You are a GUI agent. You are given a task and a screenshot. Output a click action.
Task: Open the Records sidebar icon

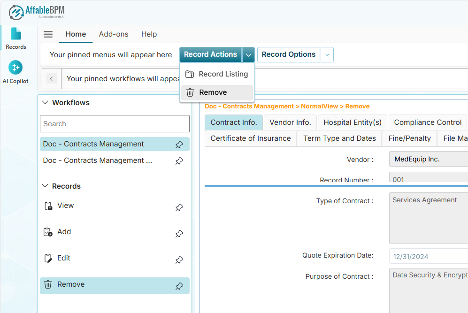16,38
